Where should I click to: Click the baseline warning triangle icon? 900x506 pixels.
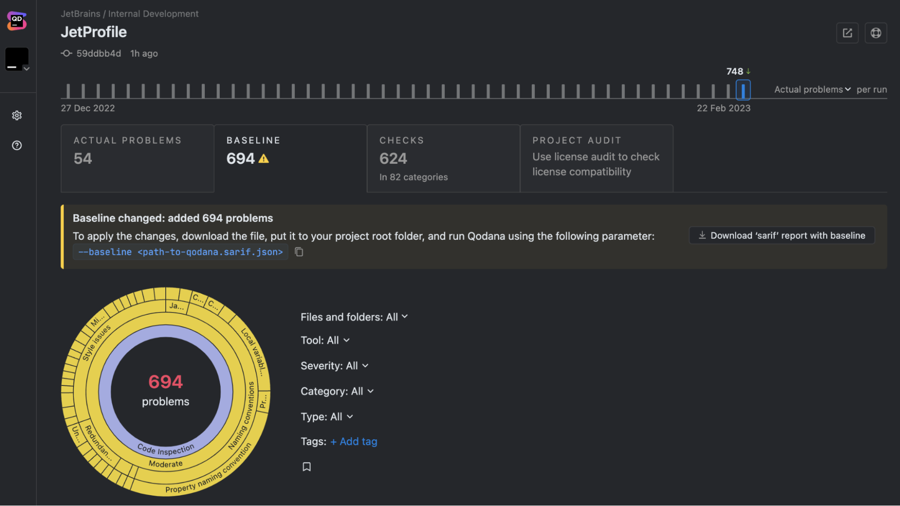pos(264,159)
